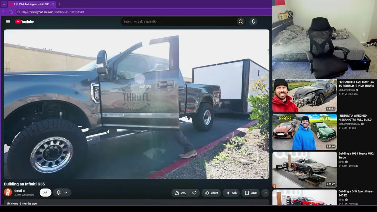
Task: Visit Mat Armstrong MK2 channel link
Action: [x=350, y=124]
